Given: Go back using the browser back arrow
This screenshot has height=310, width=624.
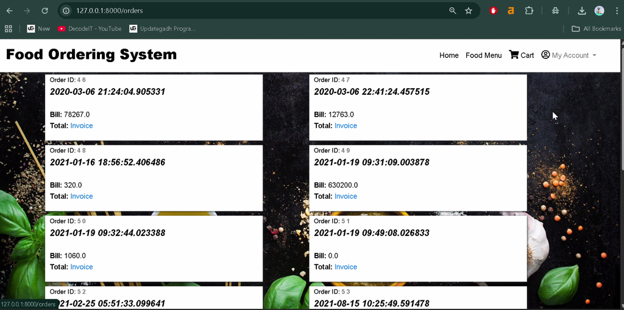Looking at the screenshot, I should tap(9, 11).
